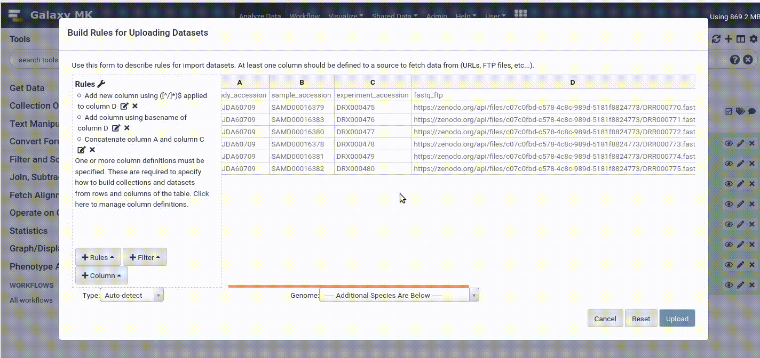Open the Workflow menu in the navbar
Image resolution: width=760 pixels, height=358 pixels.
(x=304, y=16)
